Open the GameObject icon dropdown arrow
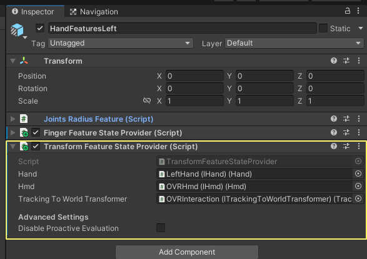 click(x=25, y=37)
